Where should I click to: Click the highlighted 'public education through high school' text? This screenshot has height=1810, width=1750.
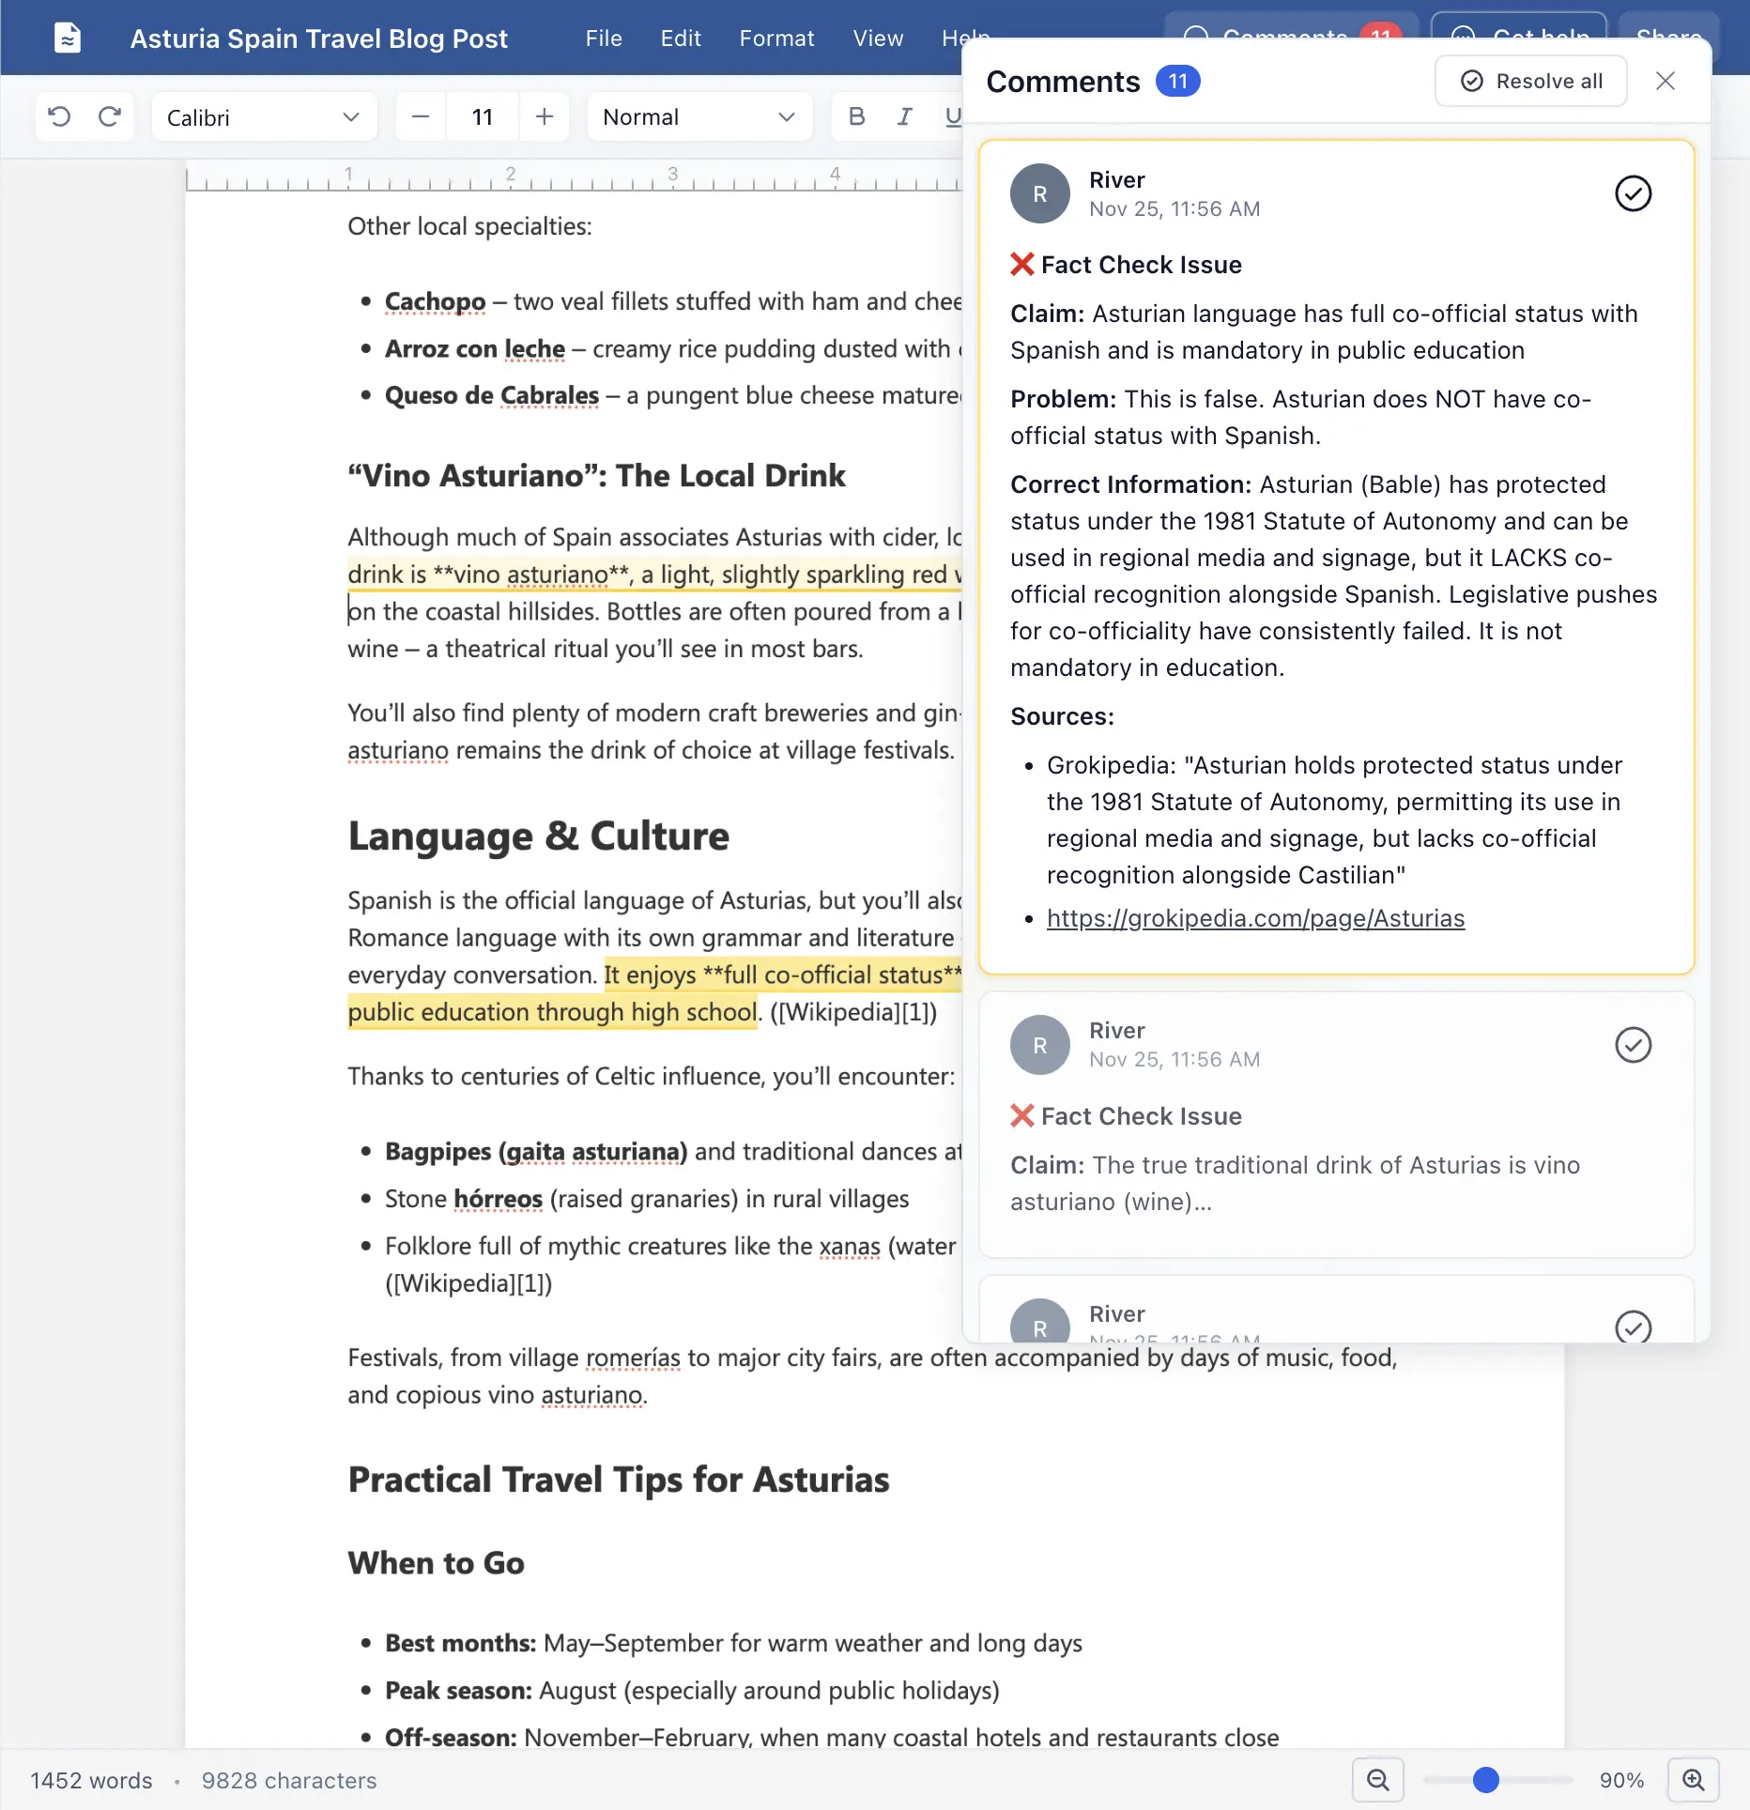552,1012
